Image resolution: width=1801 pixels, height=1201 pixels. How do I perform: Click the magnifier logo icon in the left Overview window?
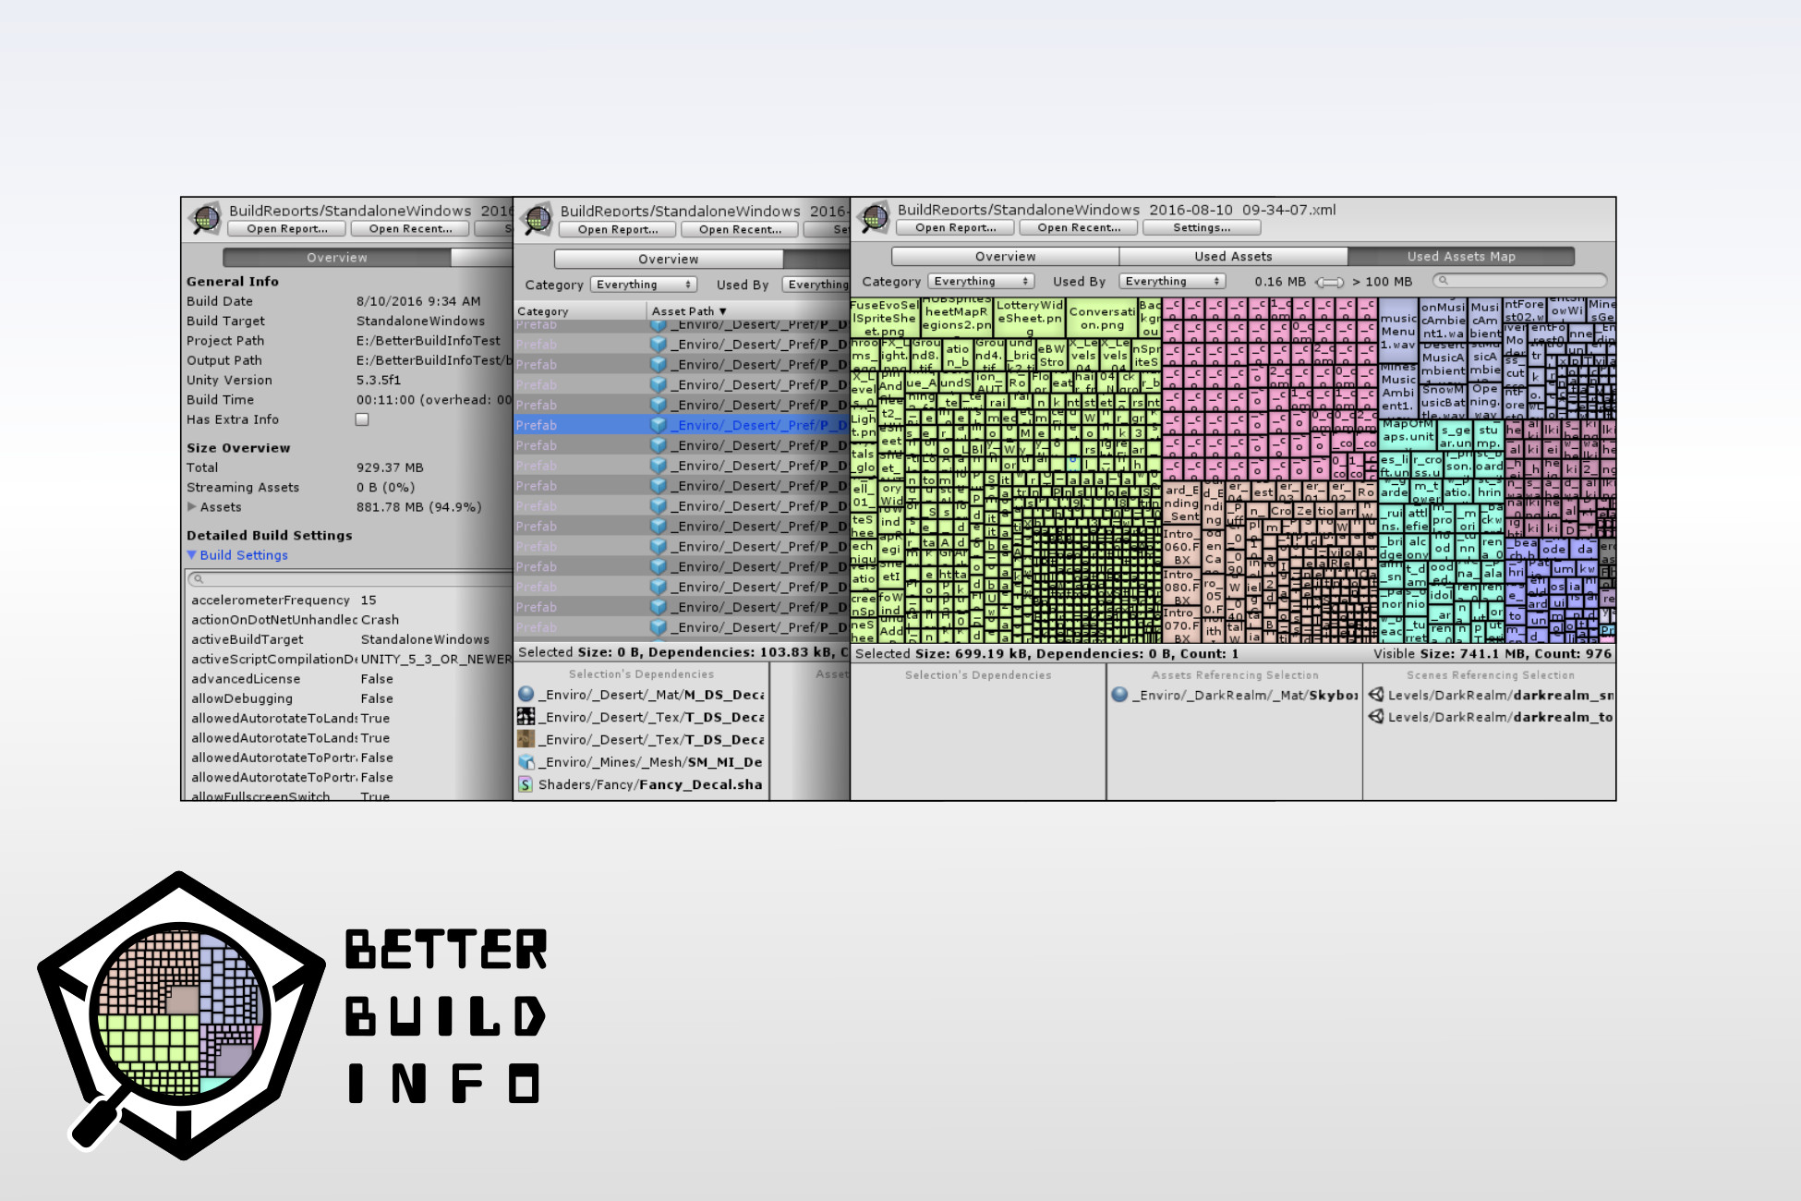[205, 219]
